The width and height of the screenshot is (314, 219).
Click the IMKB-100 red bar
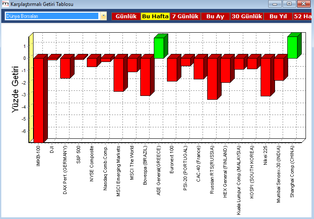tap(39, 100)
